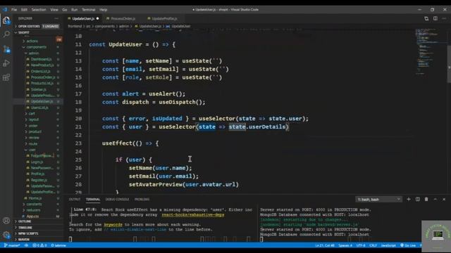This screenshot has height=253, width=451.
Task: Close the terminal panel
Action: tap(444, 199)
